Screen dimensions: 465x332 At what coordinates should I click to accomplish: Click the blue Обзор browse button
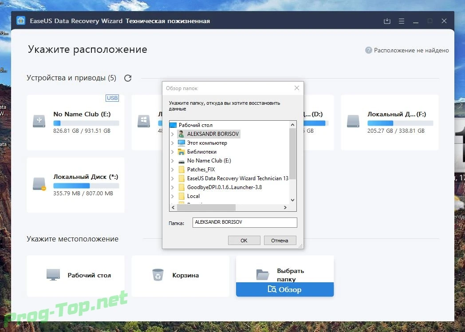tap(285, 289)
